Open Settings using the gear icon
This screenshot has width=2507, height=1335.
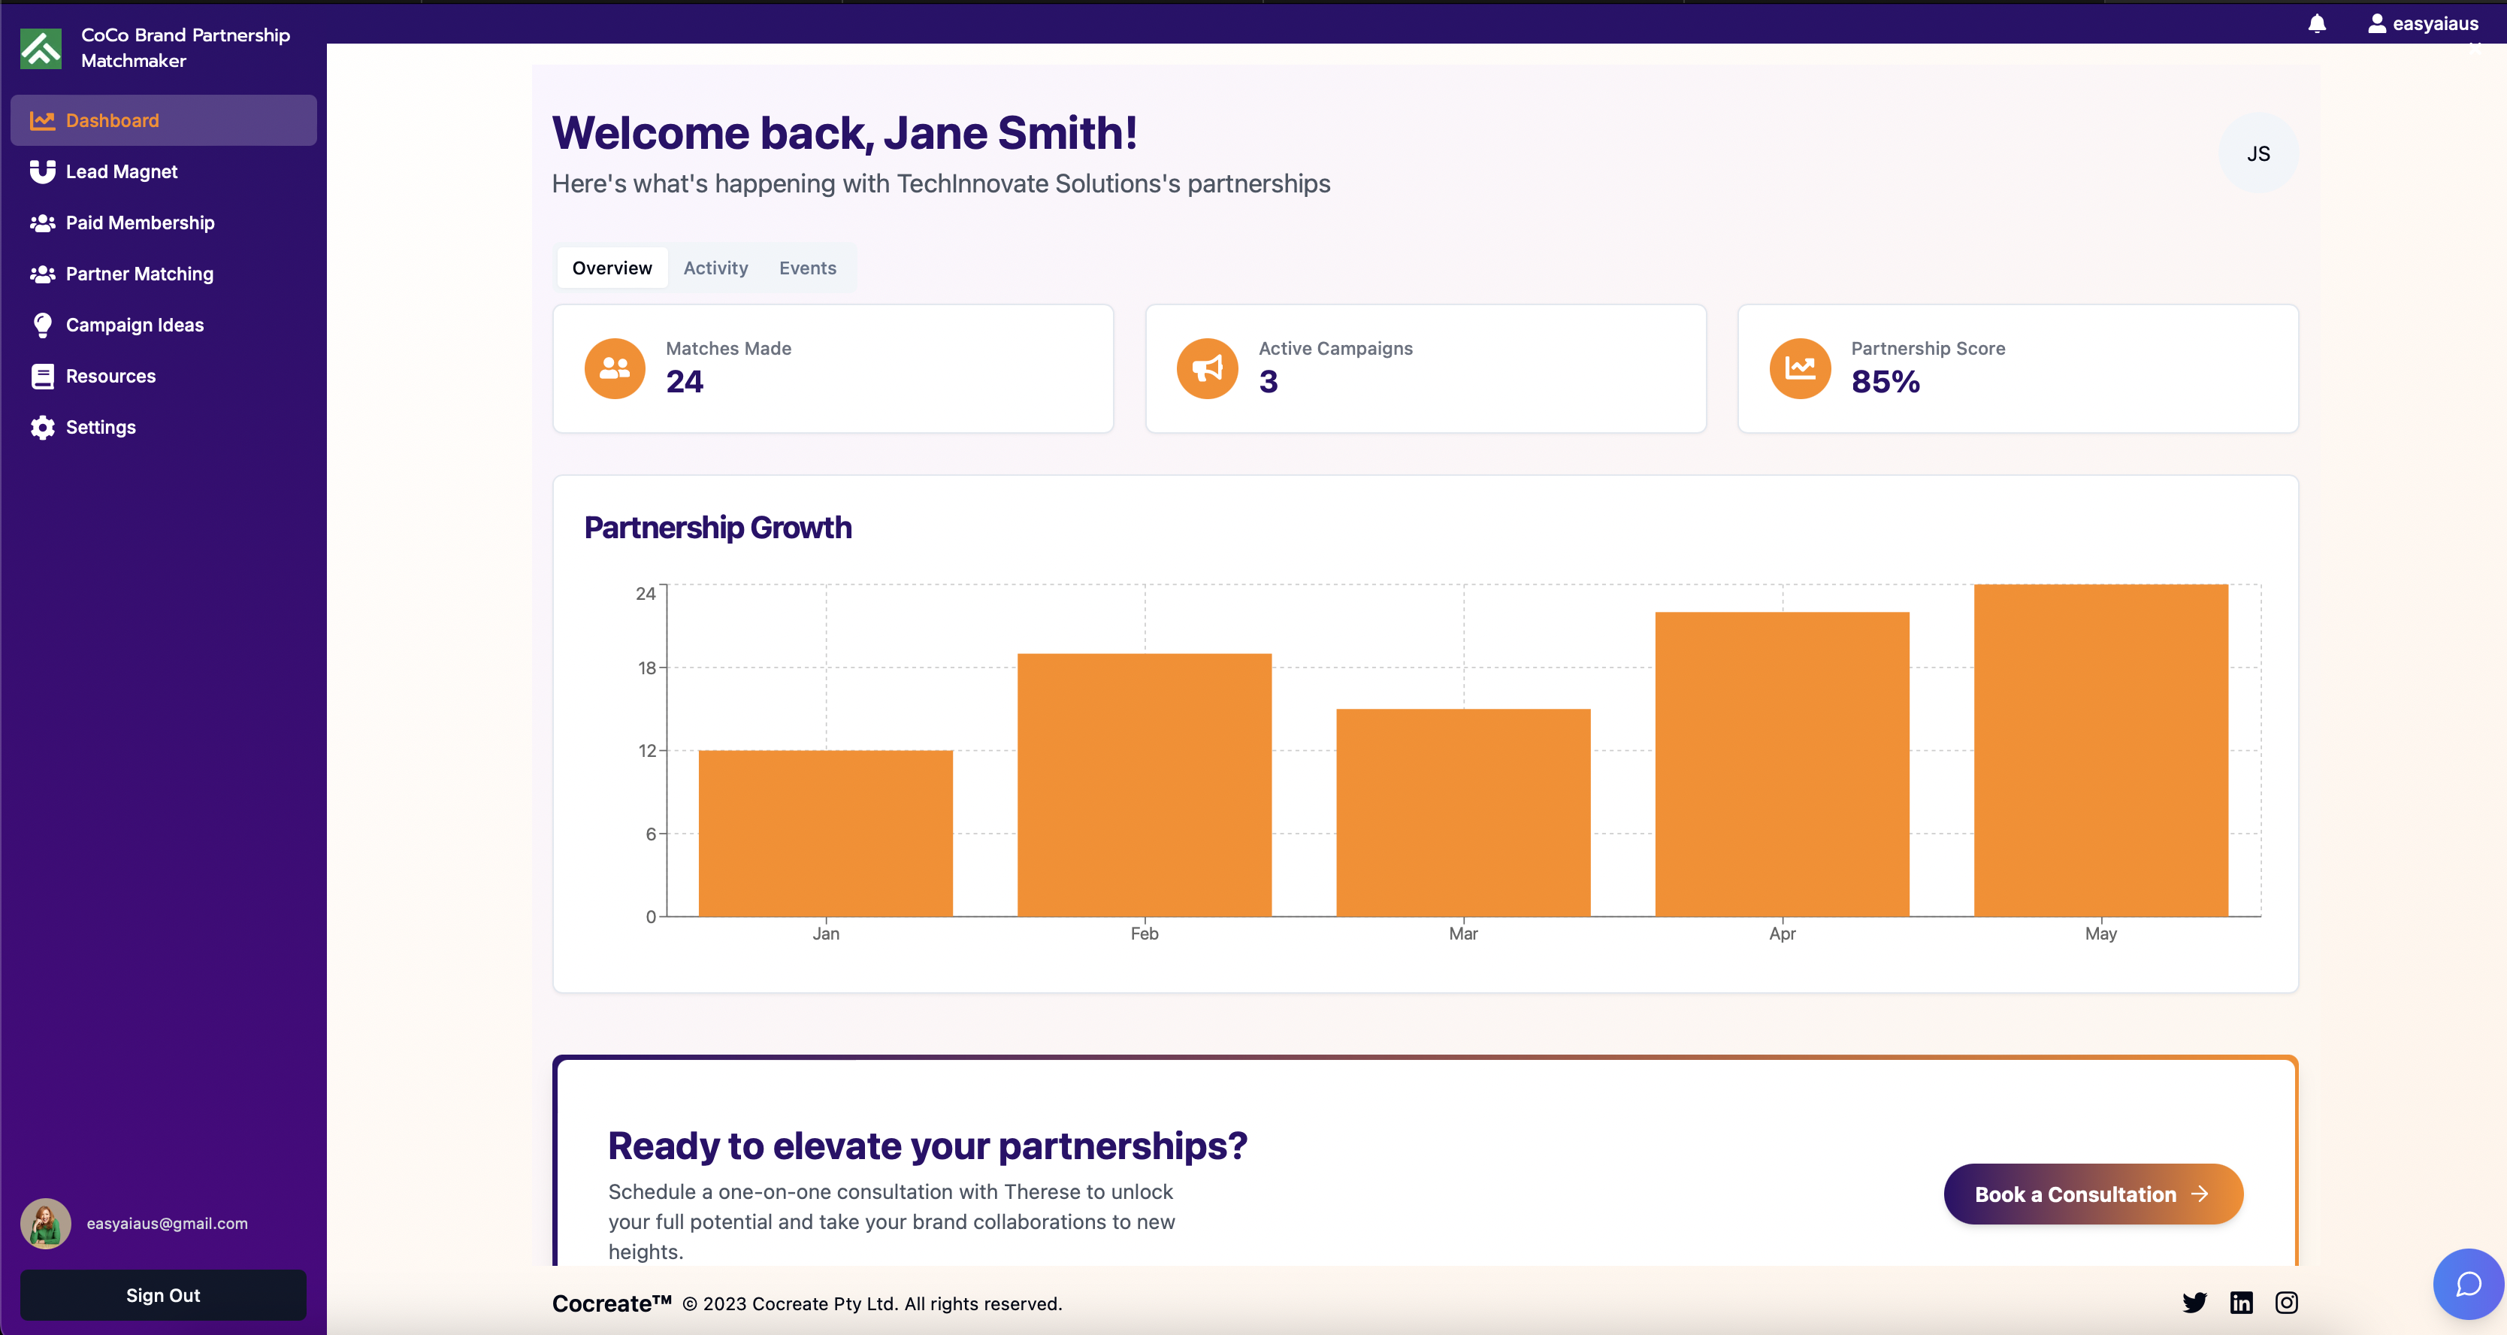pos(41,426)
